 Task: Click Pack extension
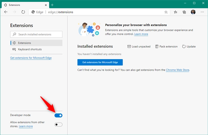click(x=166, y=47)
